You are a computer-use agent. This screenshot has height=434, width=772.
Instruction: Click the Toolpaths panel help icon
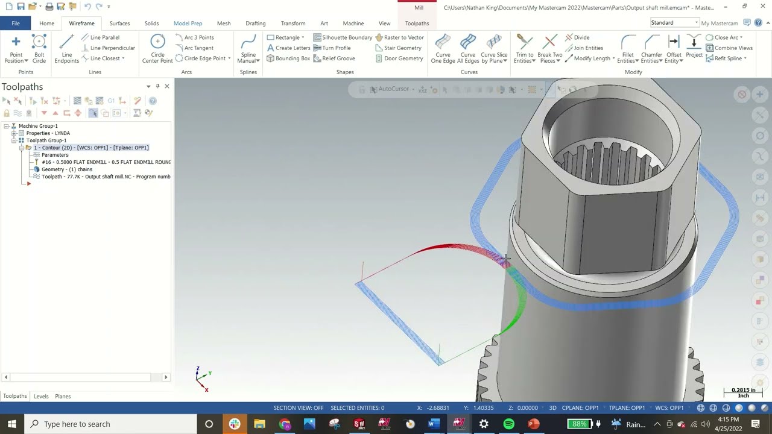point(153,101)
